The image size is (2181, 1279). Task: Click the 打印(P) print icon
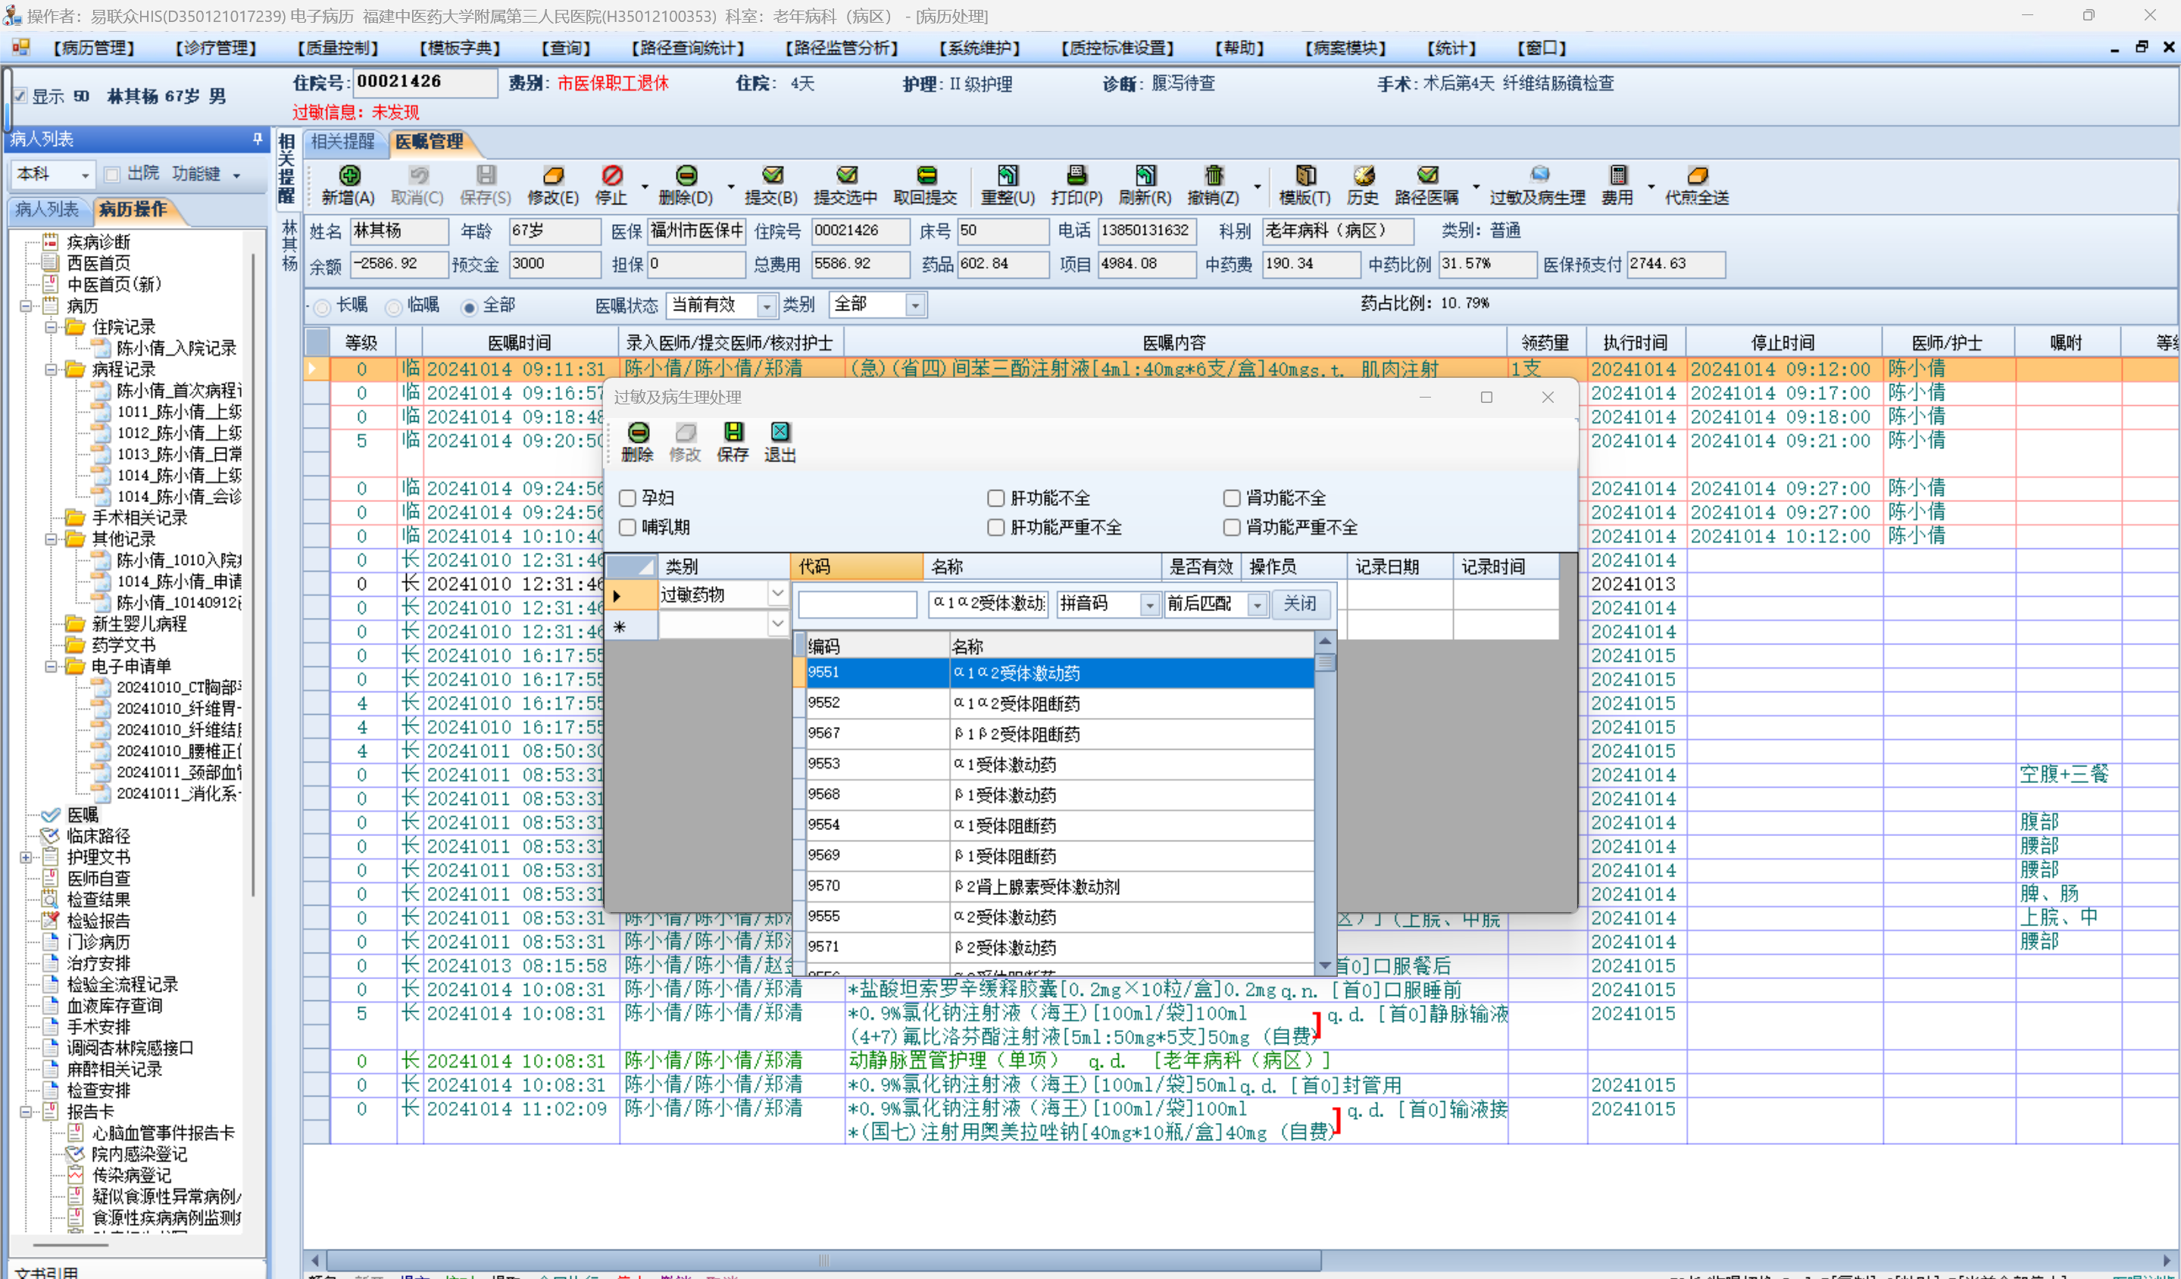coord(1076,176)
